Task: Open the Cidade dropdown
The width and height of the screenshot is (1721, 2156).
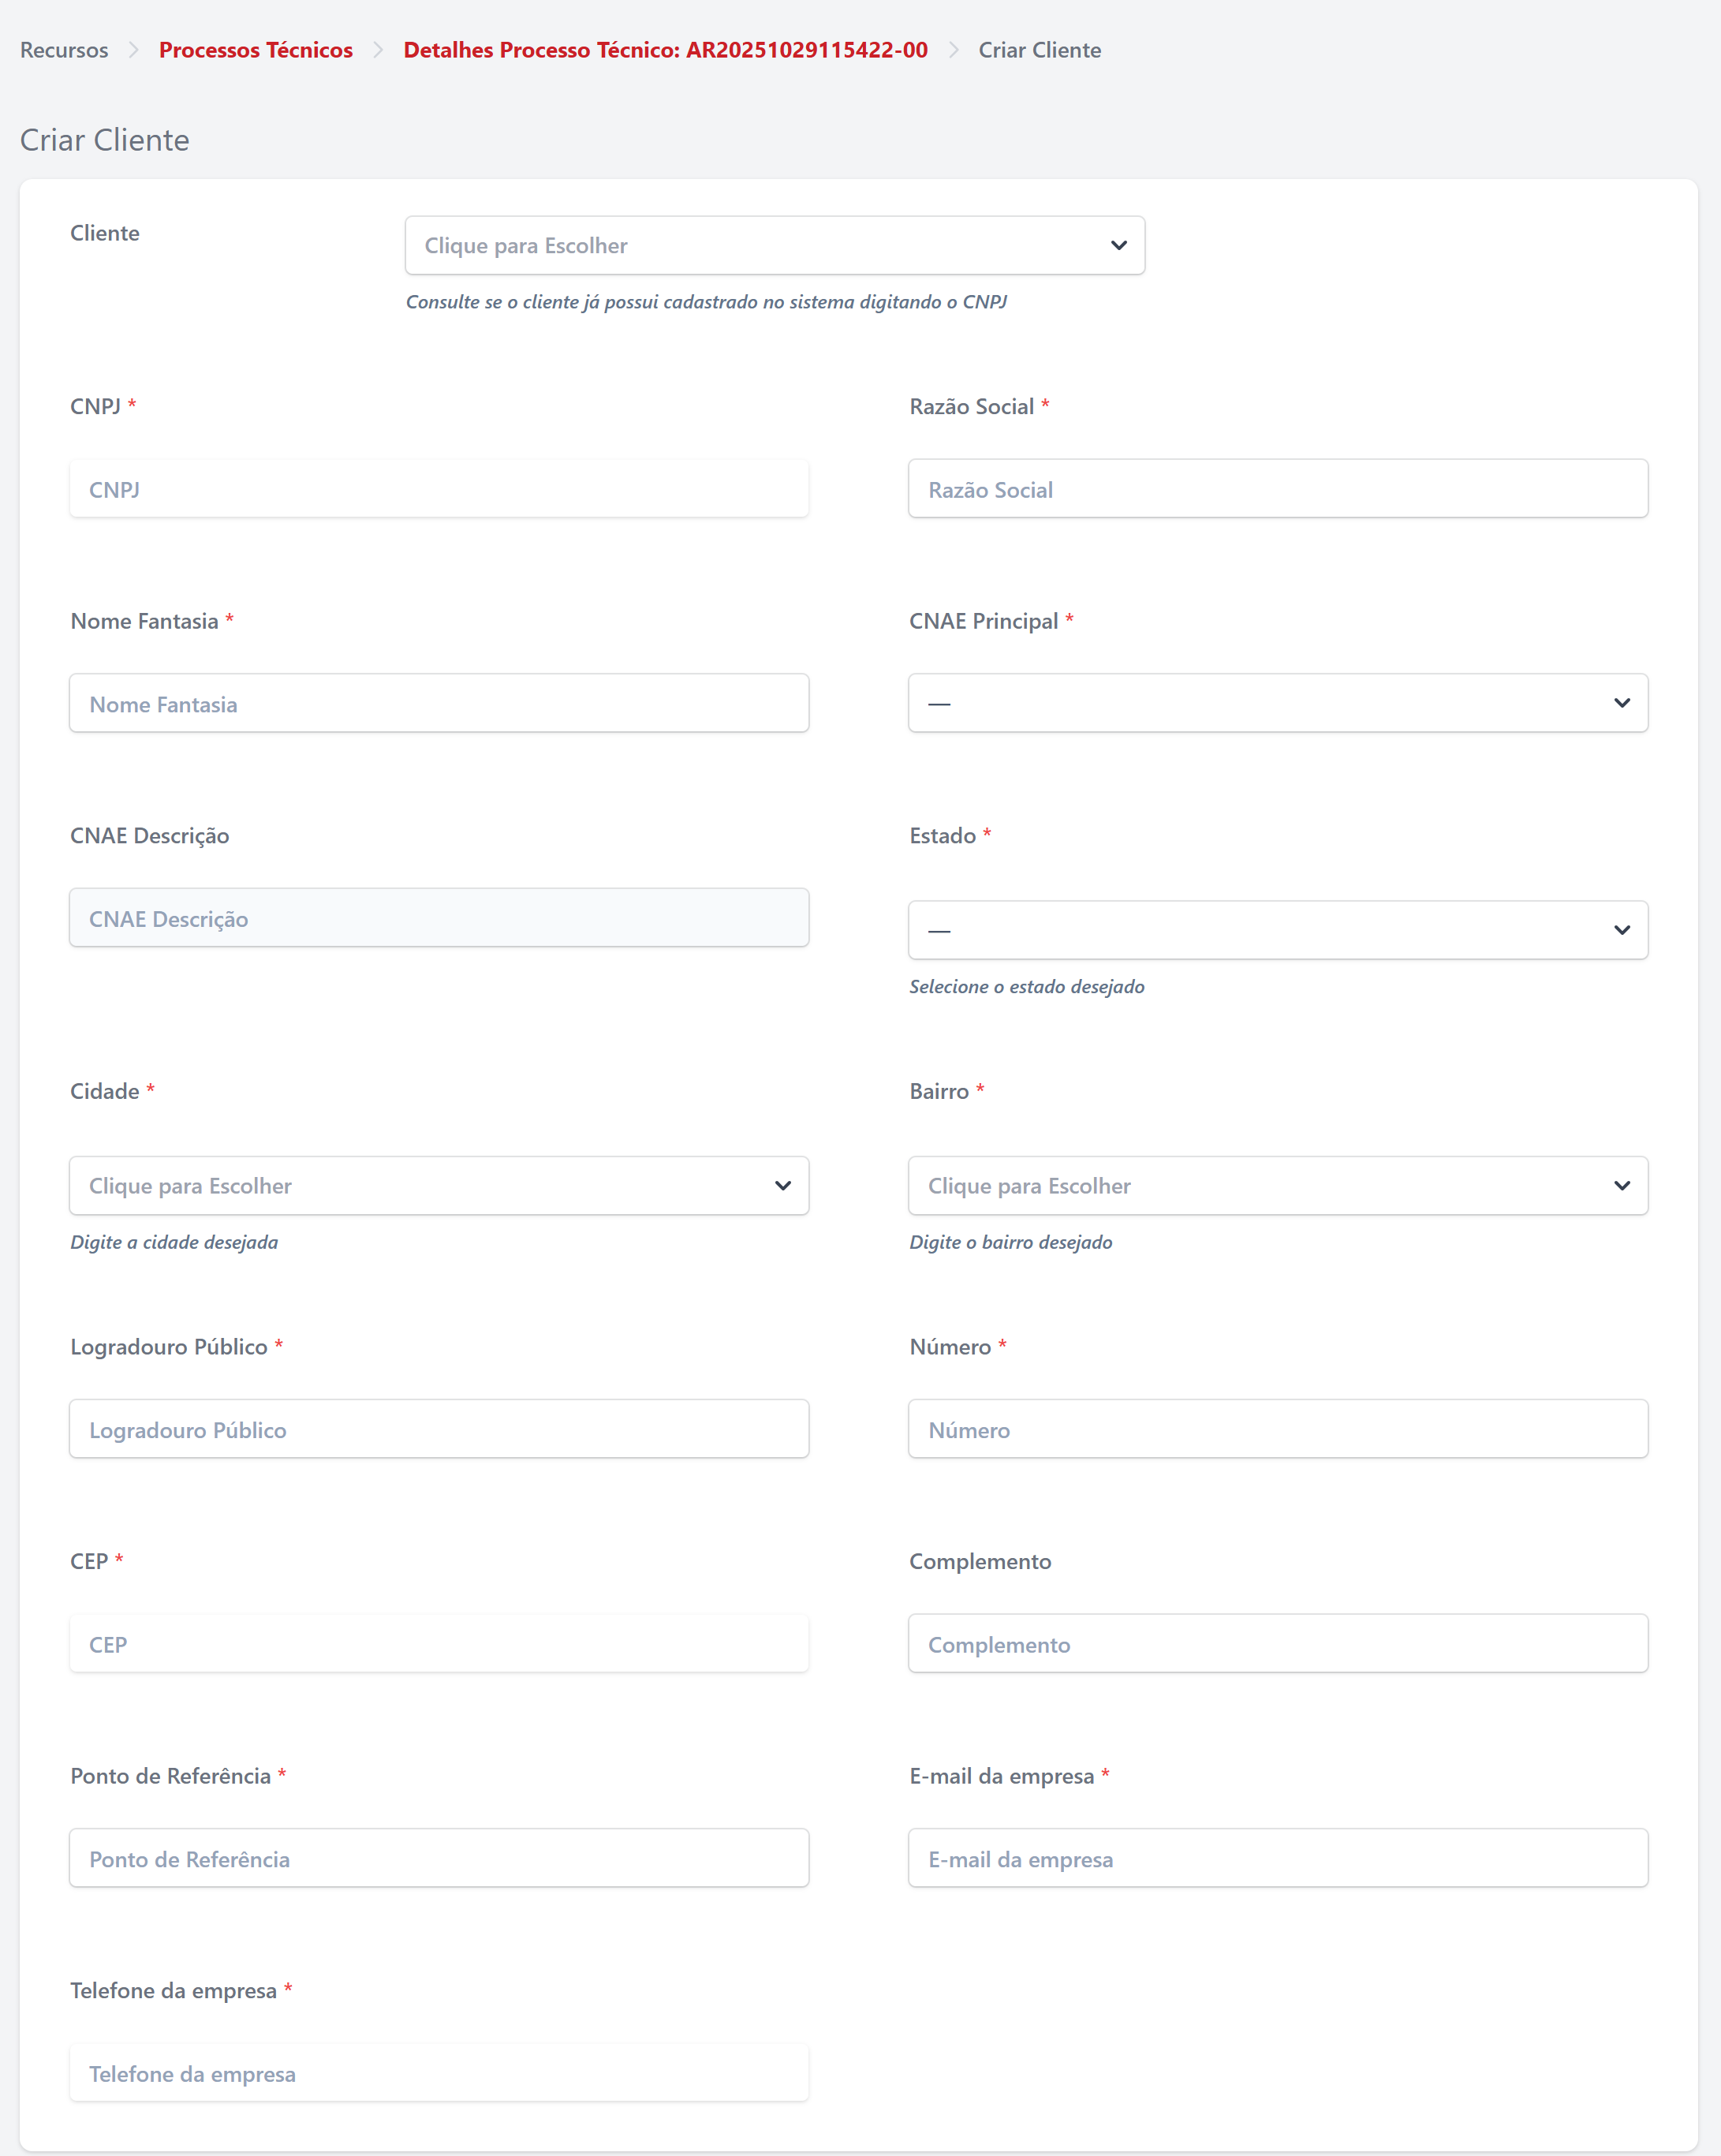Action: point(438,1186)
